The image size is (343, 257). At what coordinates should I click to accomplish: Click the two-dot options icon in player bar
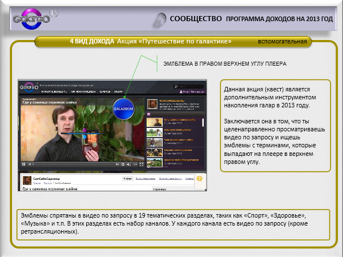click(135, 164)
